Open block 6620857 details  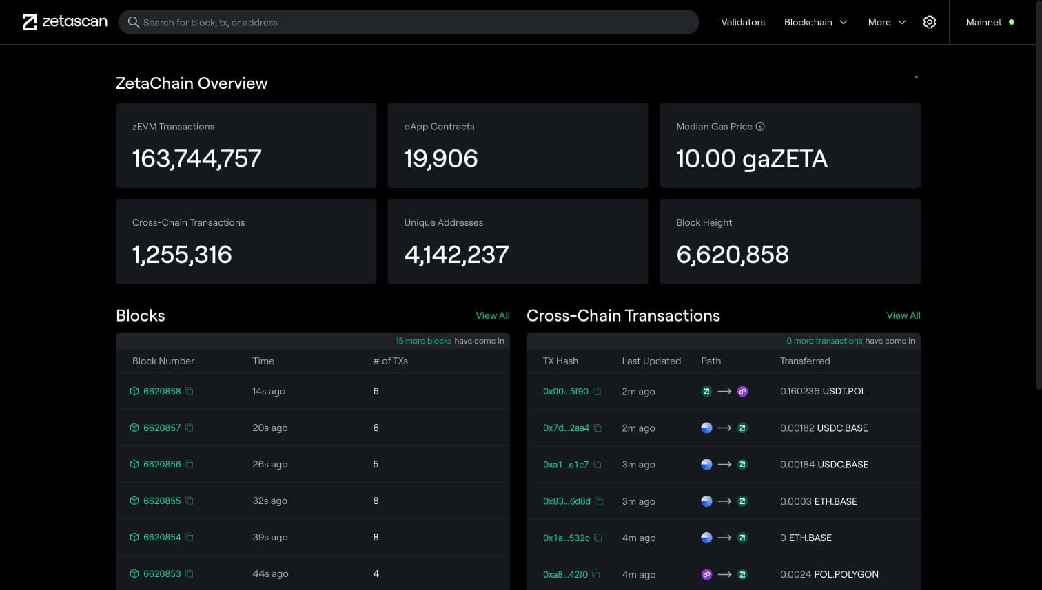(x=162, y=428)
